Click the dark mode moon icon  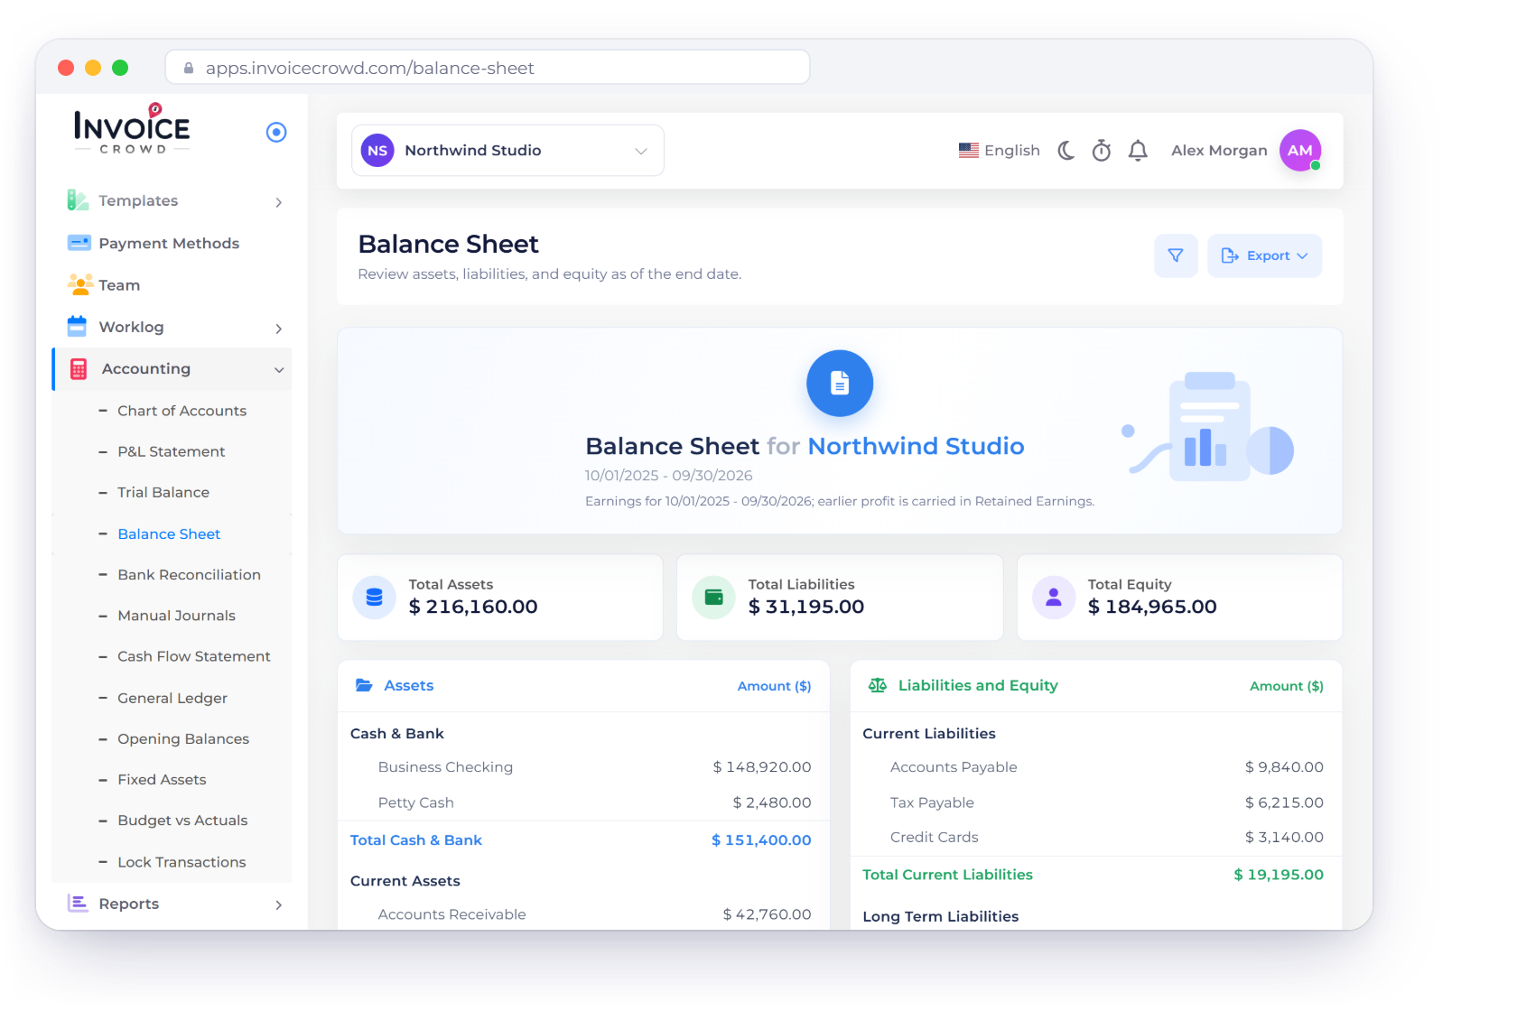coord(1066,151)
